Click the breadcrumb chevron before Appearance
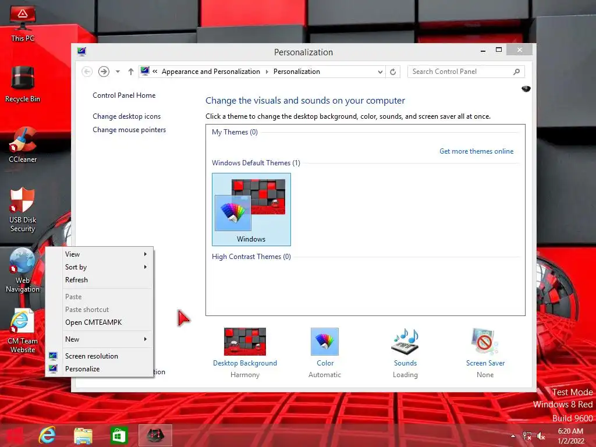Image resolution: width=596 pixels, height=447 pixels. [155, 72]
